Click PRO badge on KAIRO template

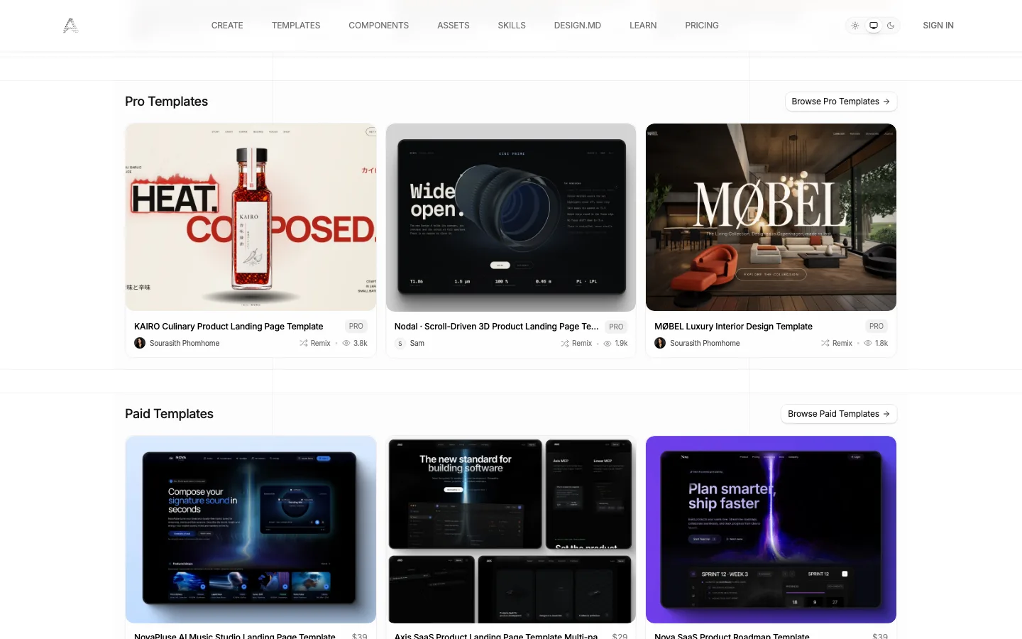point(356,327)
